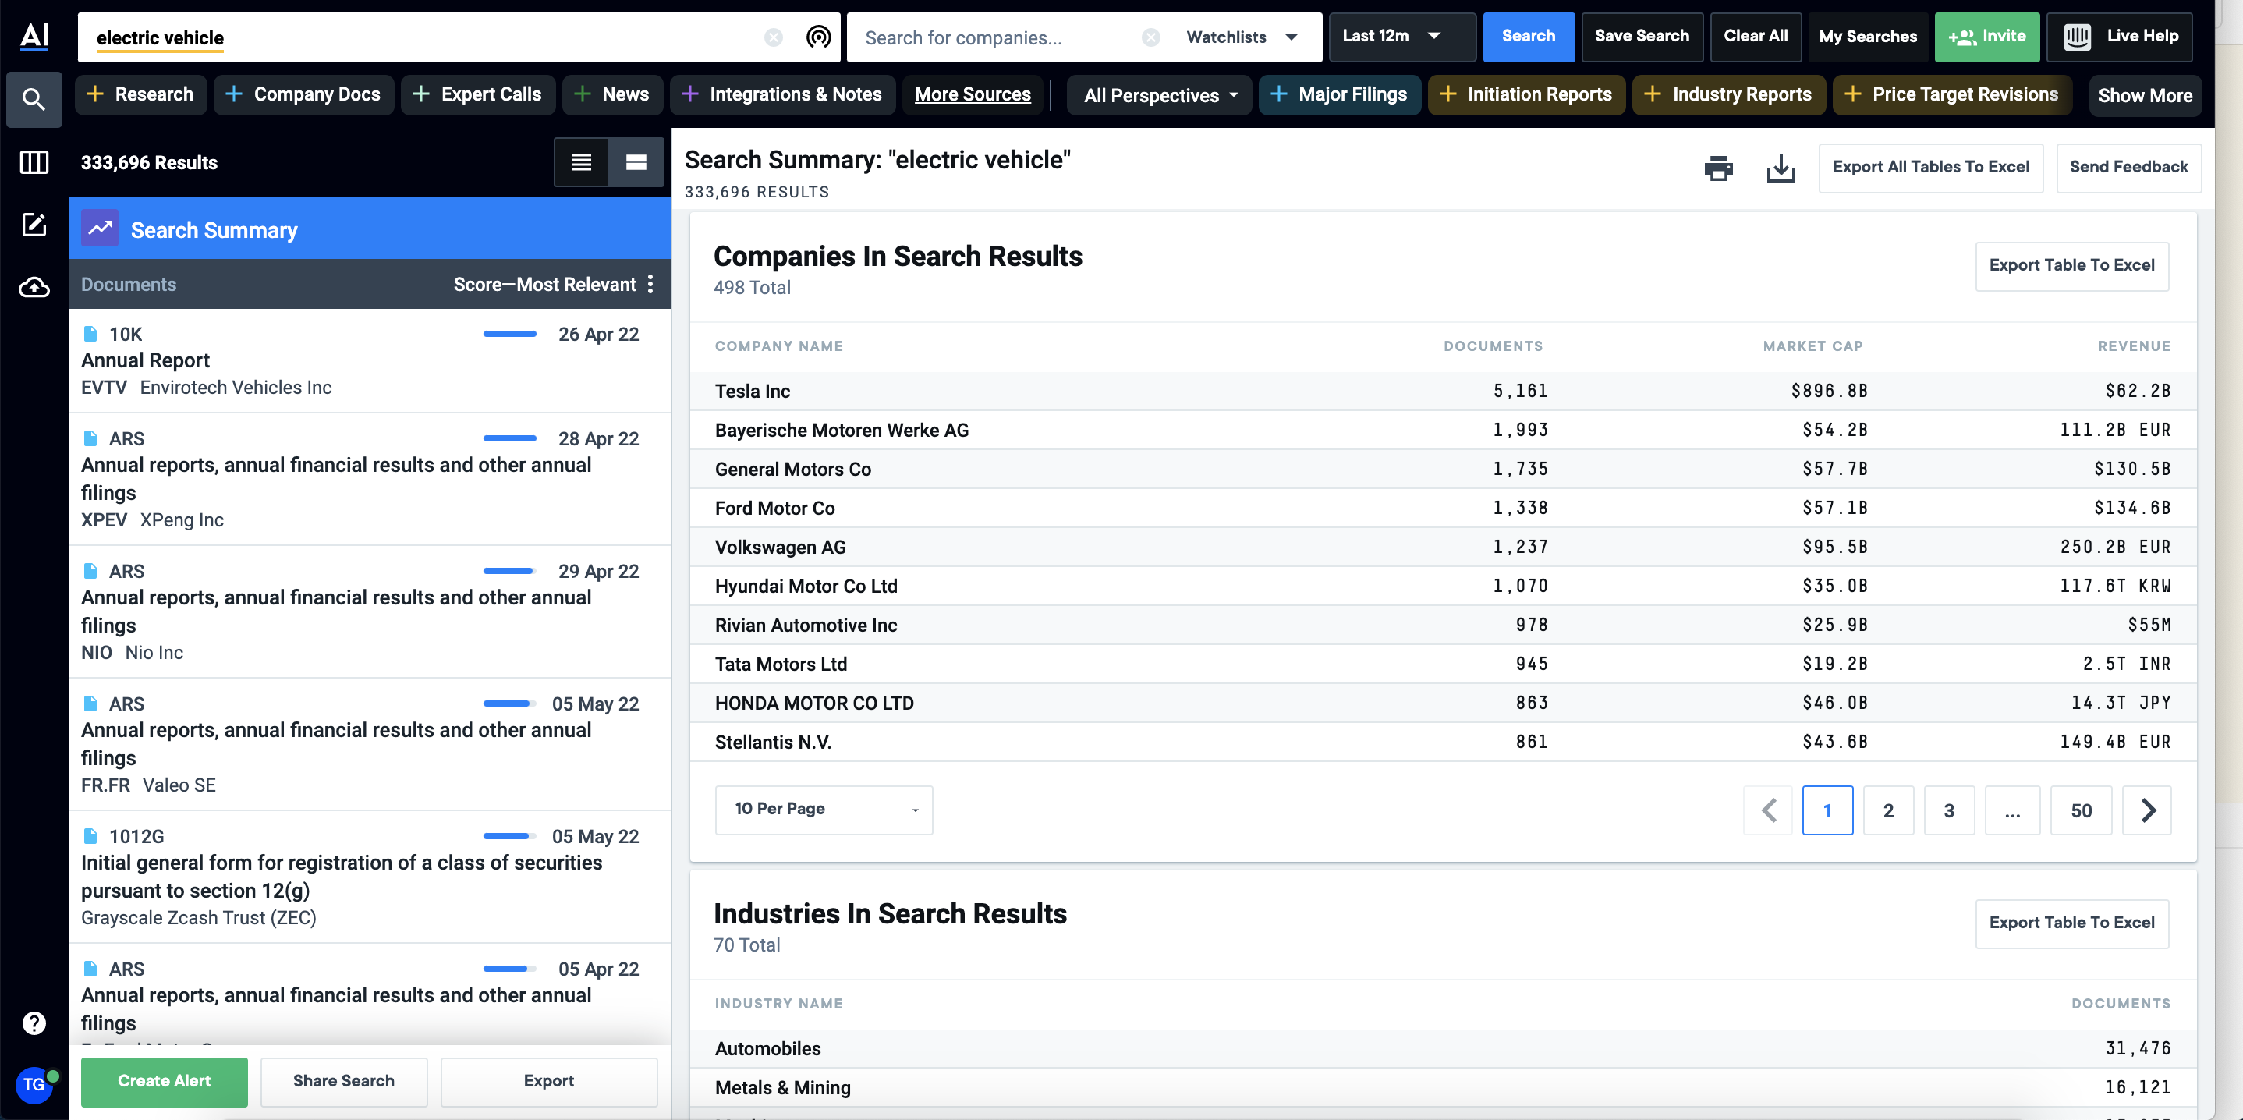The width and height of the screenshot is (2243, 1120).
Task: Clear the electric vehicle keyword field
Action: [773, 37]
